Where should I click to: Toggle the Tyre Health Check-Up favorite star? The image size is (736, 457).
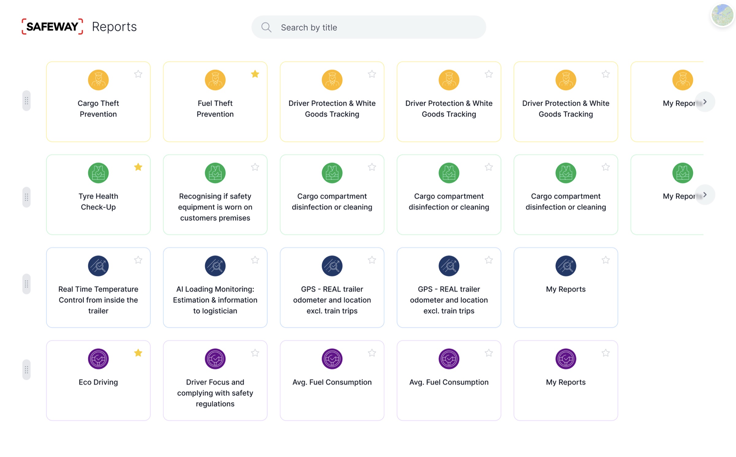(x=138, y=167)
